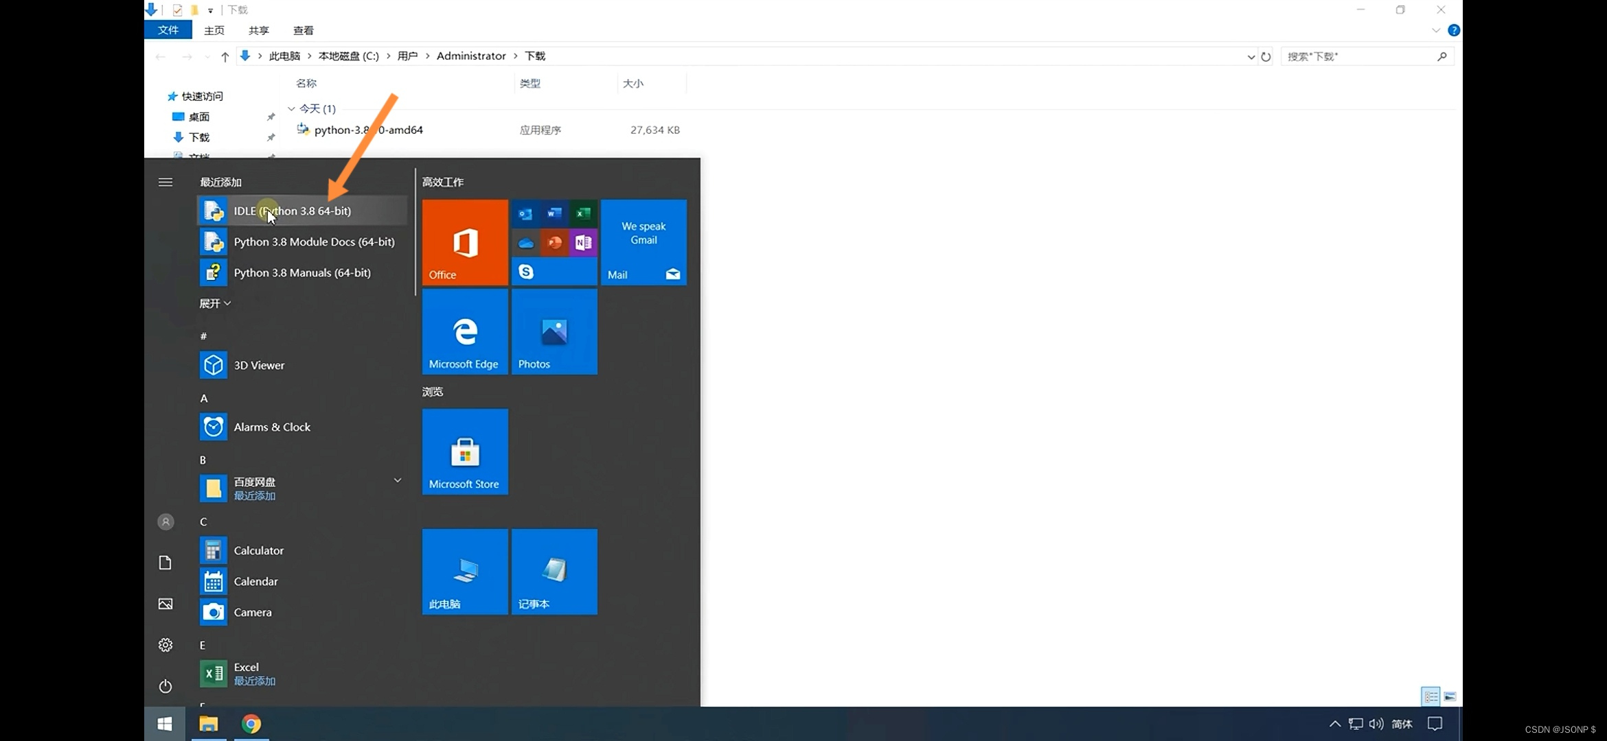Open File Explorer from taskbar

click(x=209, y=724)
